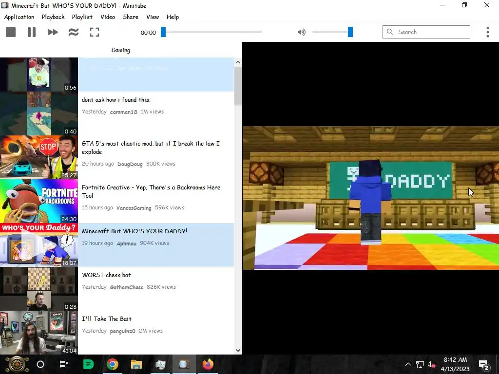
Task: Open the GothamChess channel link
Action: 126,287
